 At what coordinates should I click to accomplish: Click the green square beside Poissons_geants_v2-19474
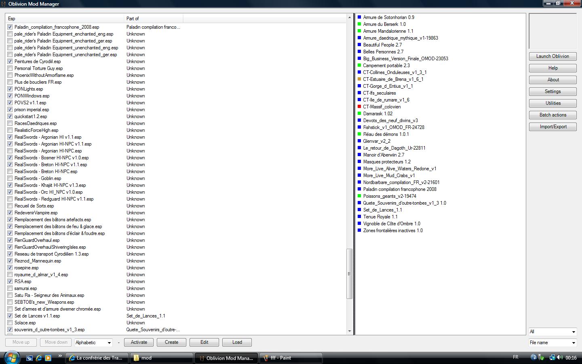click(x=359, y=196)
